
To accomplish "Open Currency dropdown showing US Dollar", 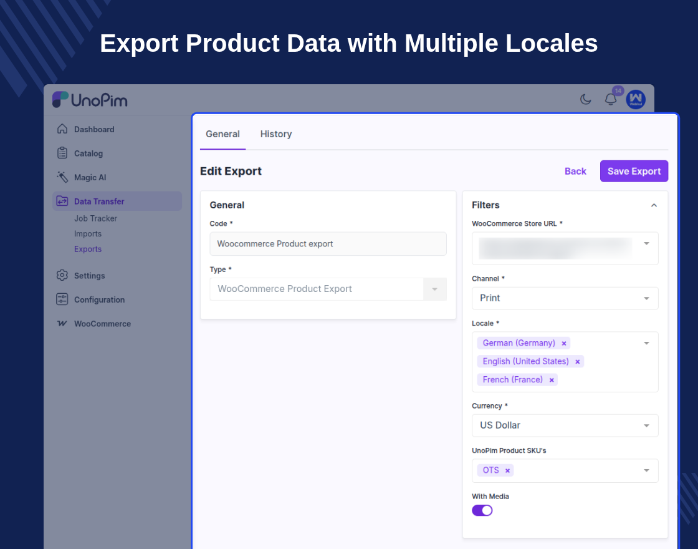I will tap(565, 425).
